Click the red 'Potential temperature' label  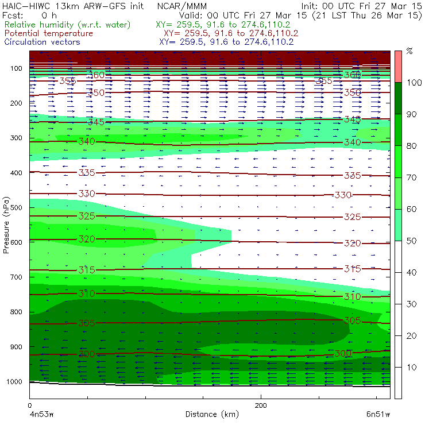click(x=48, y=33)
